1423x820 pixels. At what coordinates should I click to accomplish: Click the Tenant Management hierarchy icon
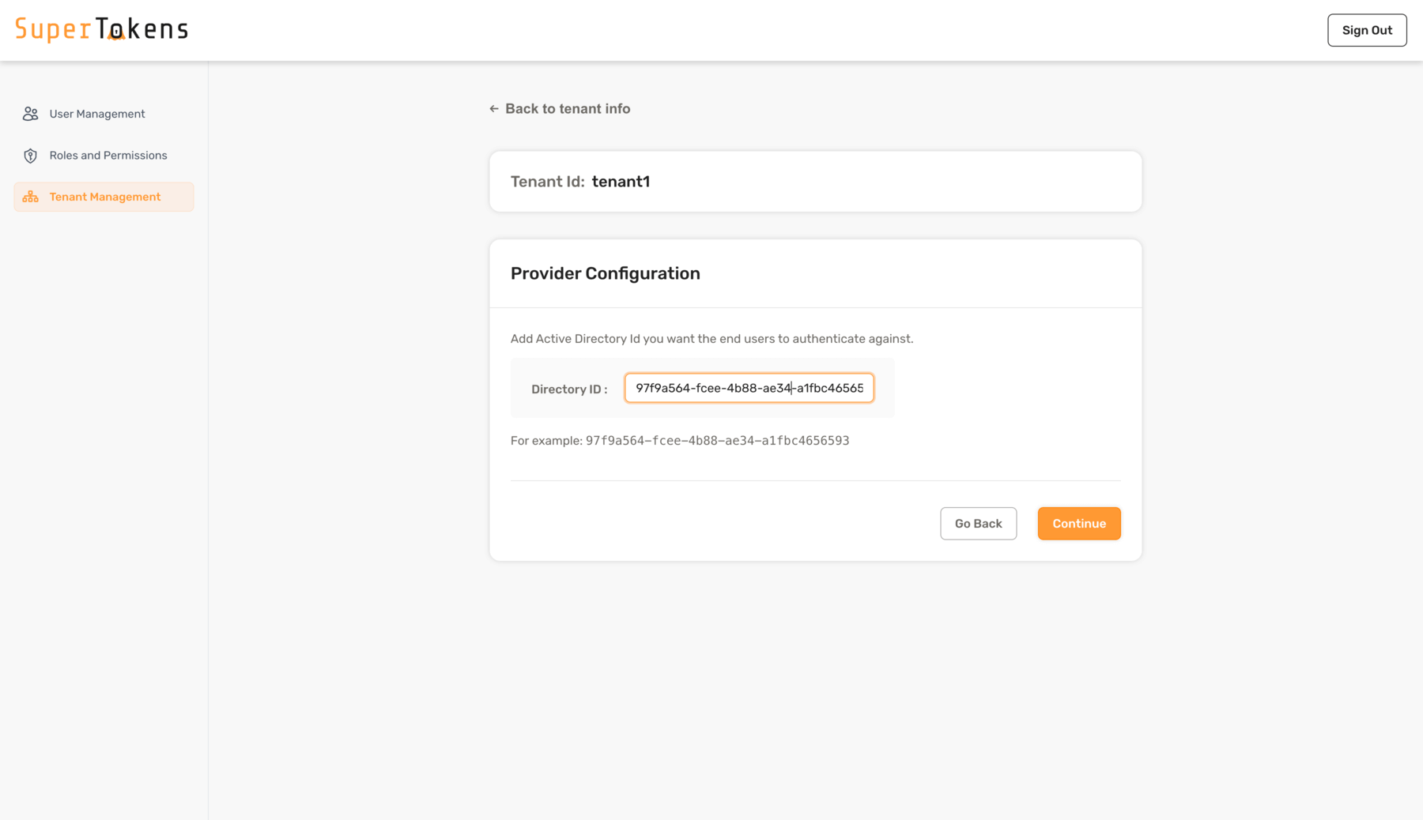click(x=30, y=197)
